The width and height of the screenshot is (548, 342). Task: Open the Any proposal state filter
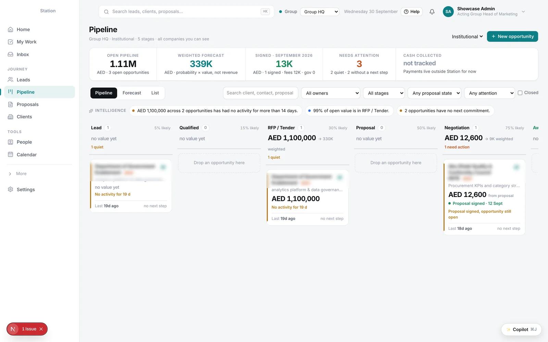pyautogui.click(x=434, y=93)
